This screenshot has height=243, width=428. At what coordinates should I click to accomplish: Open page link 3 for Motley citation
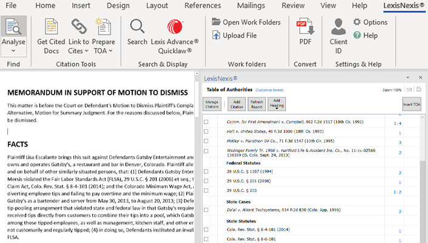click(x=400, y=143)
